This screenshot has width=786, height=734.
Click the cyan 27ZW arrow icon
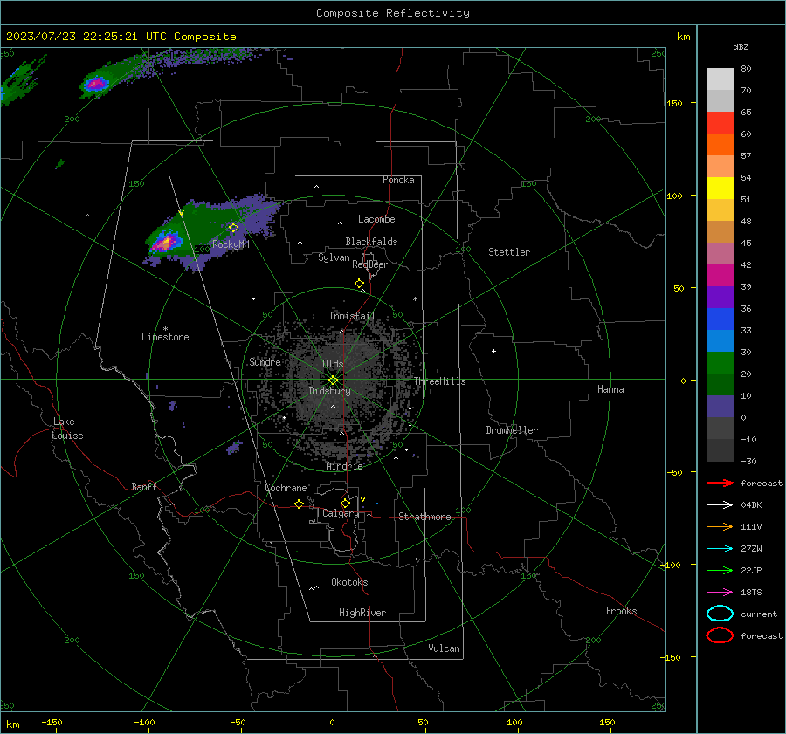pos(720,549)
